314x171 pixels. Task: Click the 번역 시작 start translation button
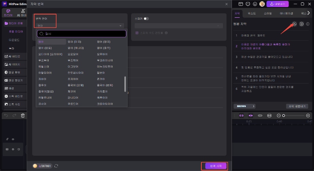[x=215, y=166]
